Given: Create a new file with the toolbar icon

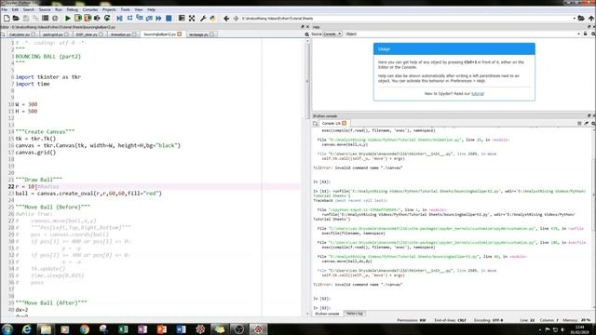Looking at the screenshot, I should [x=7, y=18].
